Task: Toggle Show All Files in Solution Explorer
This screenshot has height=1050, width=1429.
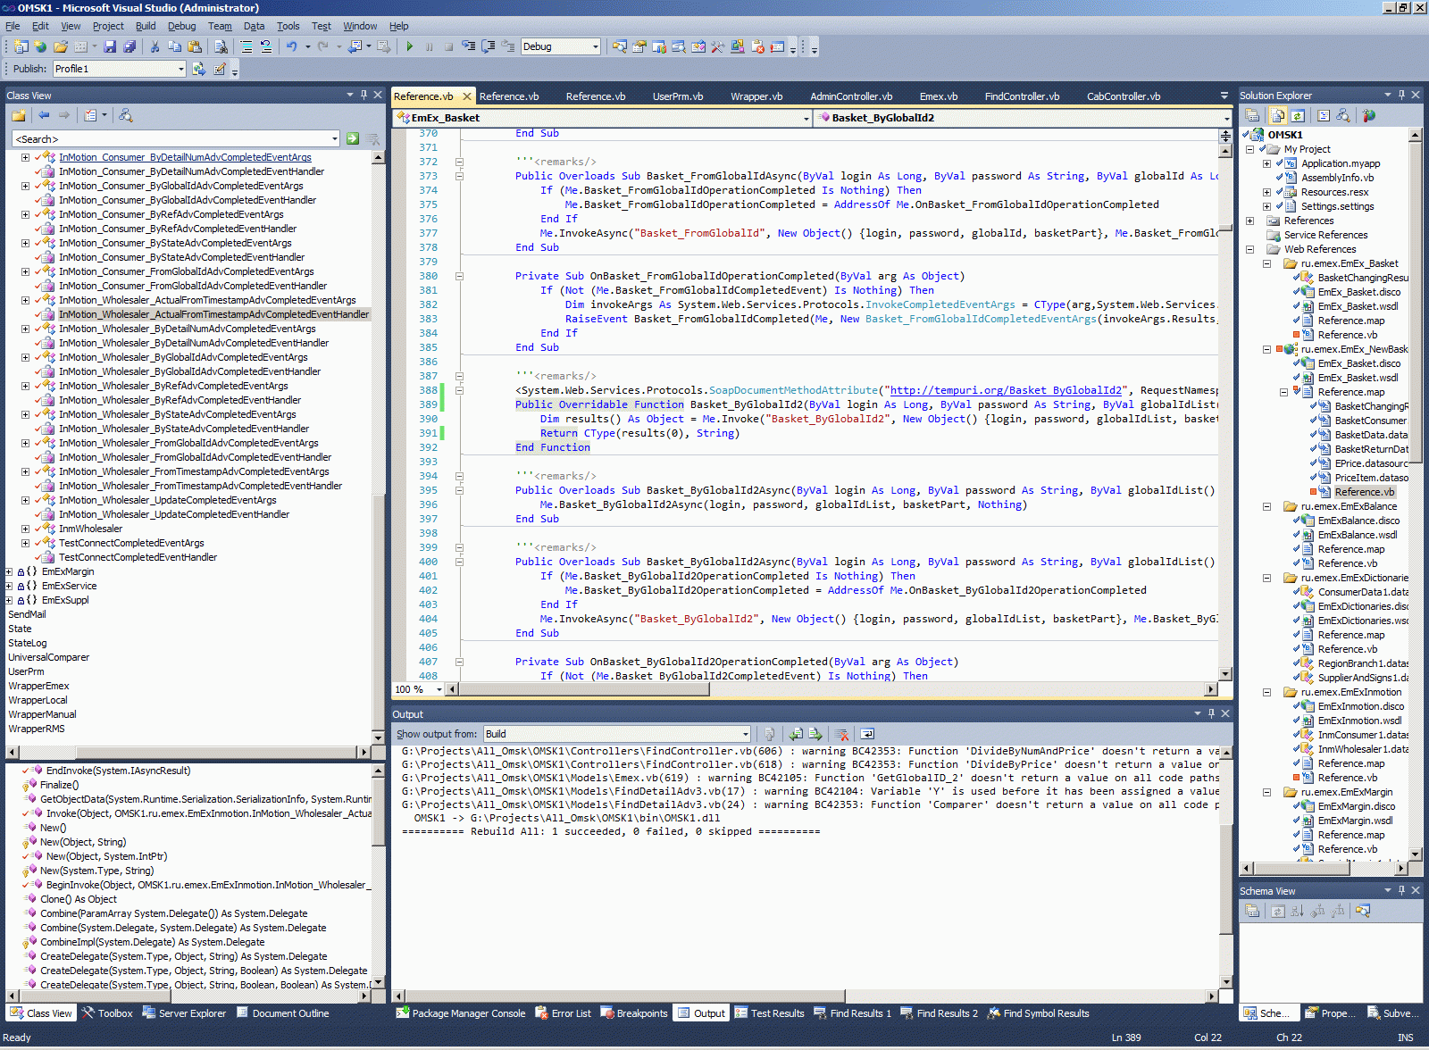Action: coord(1278,115)
